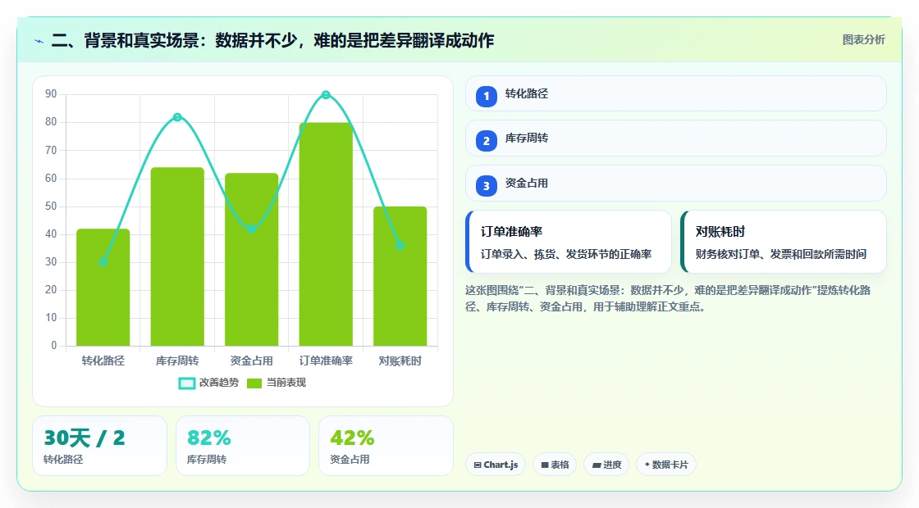This screenshot has width=919, height=508.
Task: Select the 库存周转 list row
Action: (x=676, y=138)
